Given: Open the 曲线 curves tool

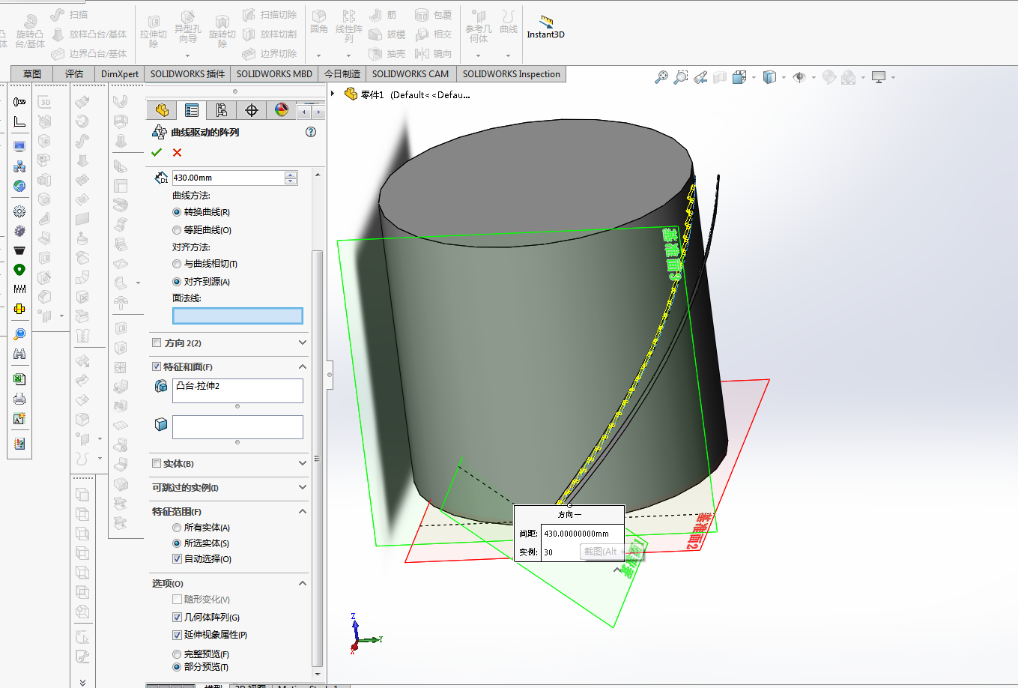Looking at the screenshot, I should click(509, 22).
